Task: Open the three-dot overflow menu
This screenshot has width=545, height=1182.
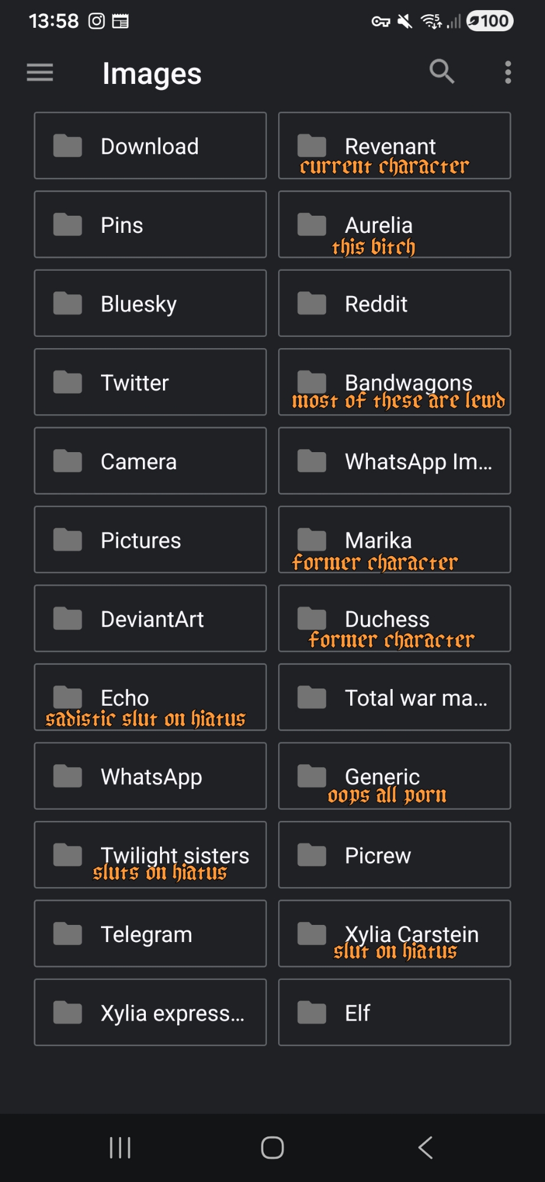Action: (508, 72)
